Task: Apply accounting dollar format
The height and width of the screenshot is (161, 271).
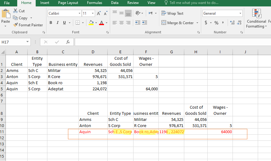Action: [x=206, y=23]
